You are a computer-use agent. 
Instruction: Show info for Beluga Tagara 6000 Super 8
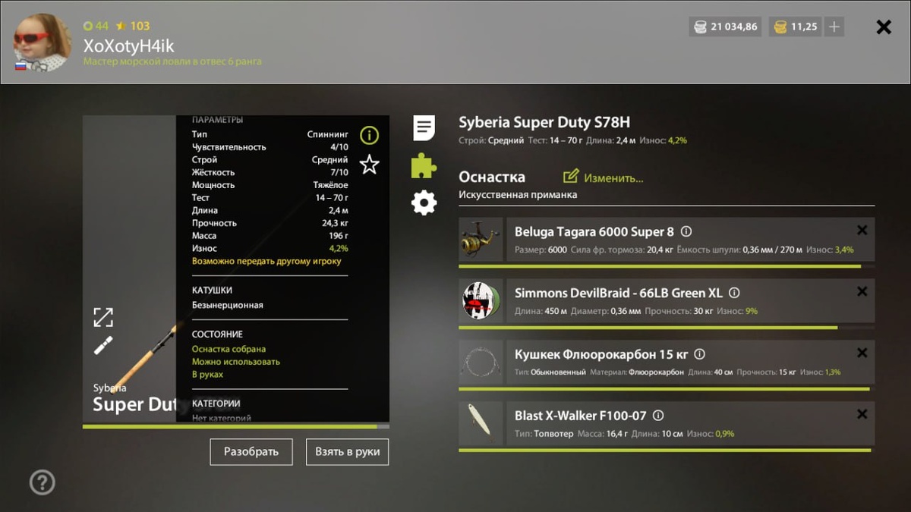pos(686,231)
